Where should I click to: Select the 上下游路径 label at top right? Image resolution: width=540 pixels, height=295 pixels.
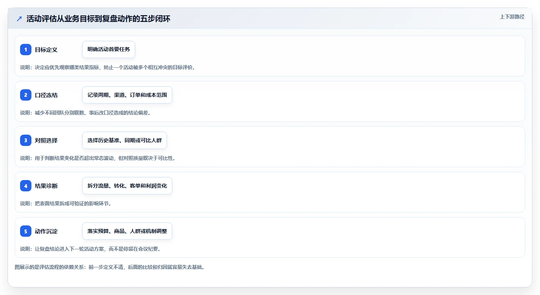click(512, 17)
